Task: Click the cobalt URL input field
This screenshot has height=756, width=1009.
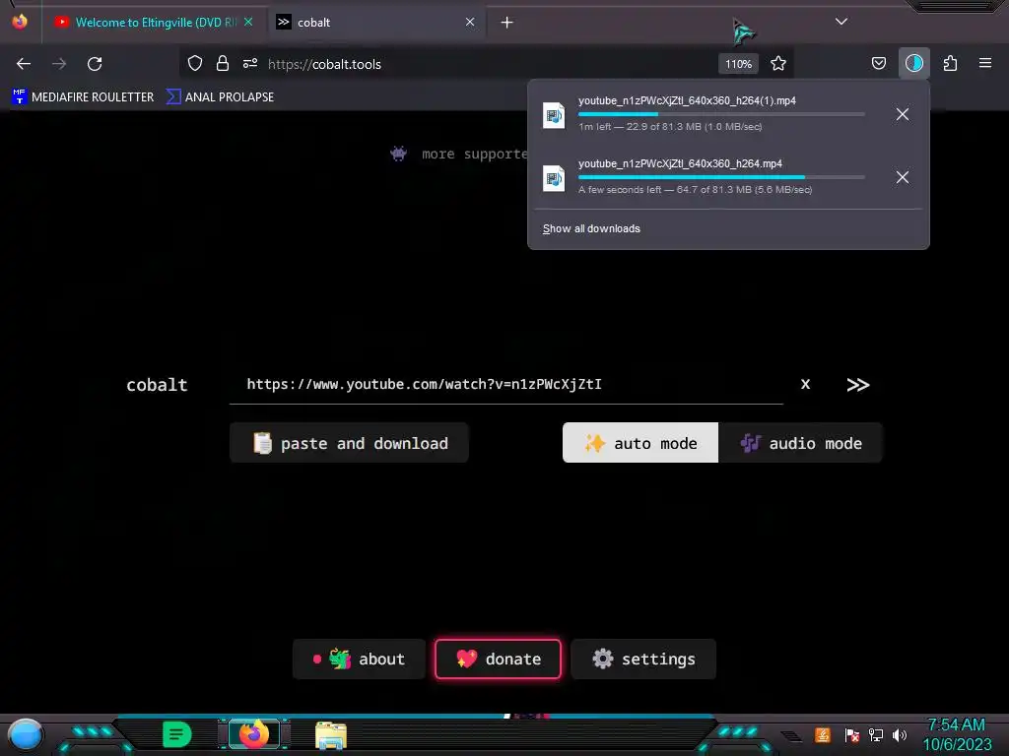Action: coord(505,385)
